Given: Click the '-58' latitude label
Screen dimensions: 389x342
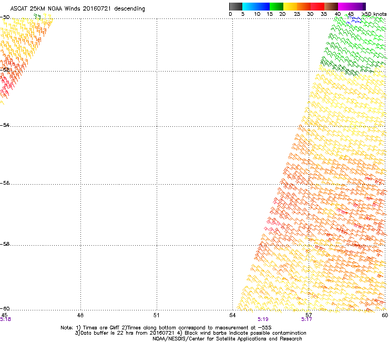Looking at the screenshot, I should coord(5,244).
